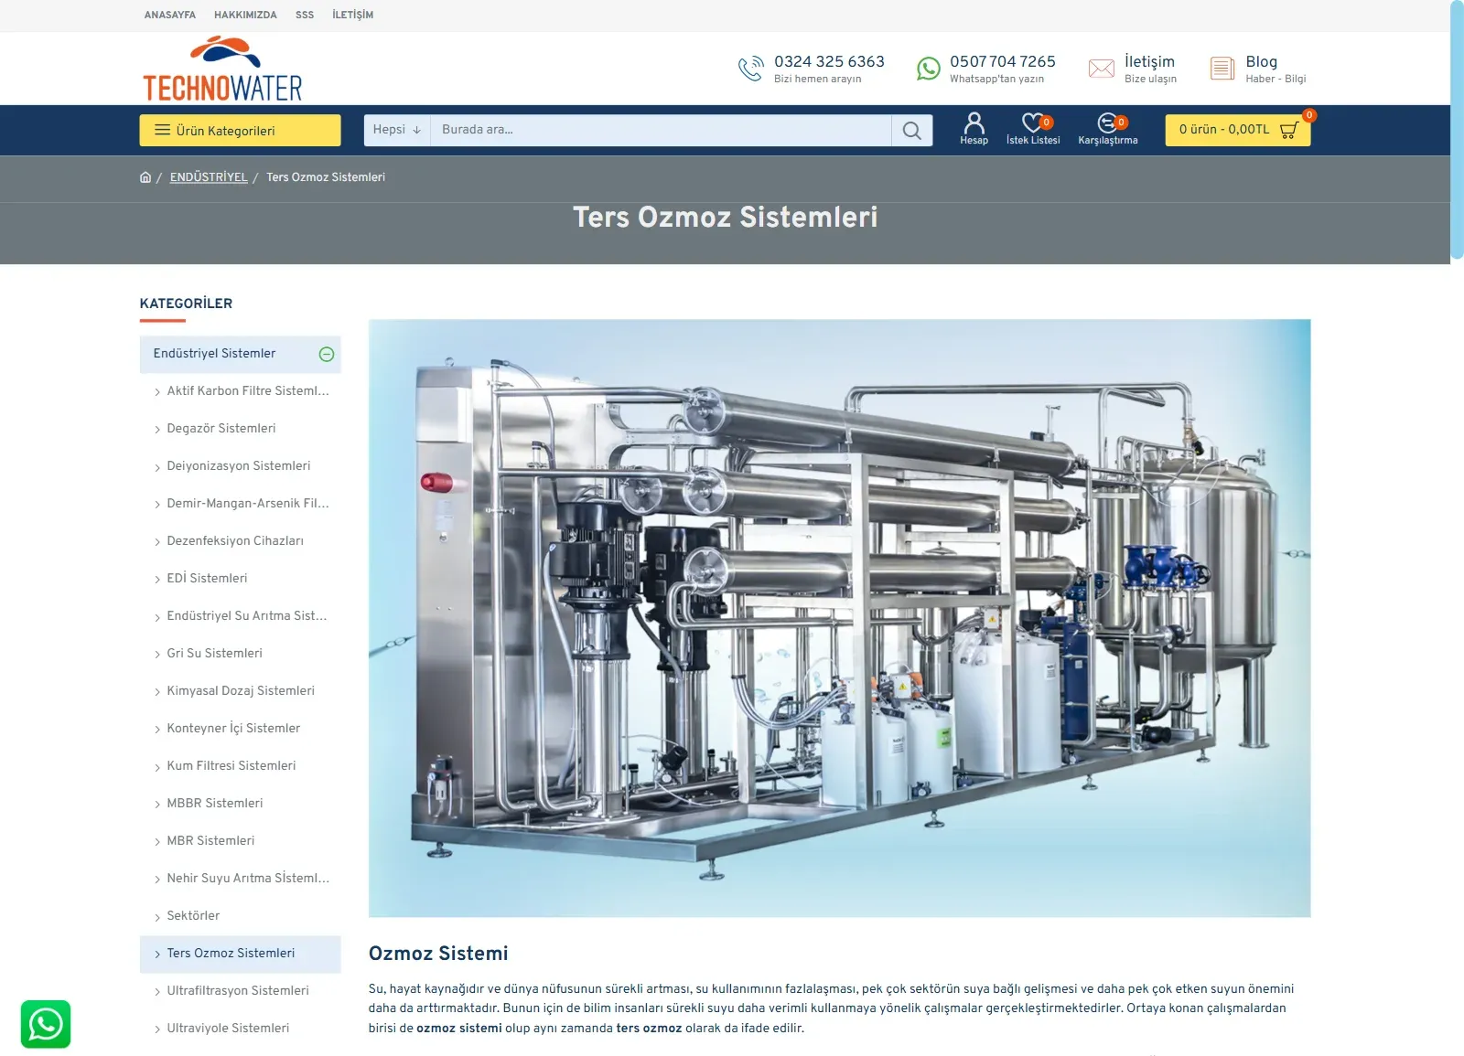This screenshot has width=1464, height=1056.
Task: Open İLETİŞİM in the top menu
Action: 353,16
